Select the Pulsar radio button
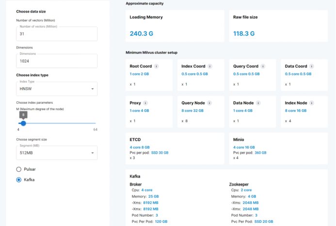 (x=19, y=169)
